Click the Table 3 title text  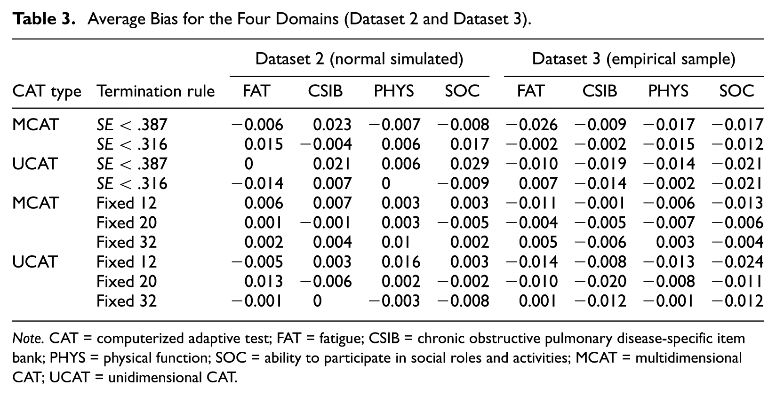(x=272, y=19)
